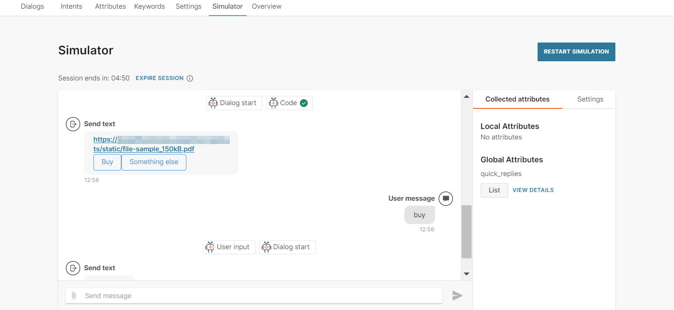Open the Code step with green checkmark
This screenshot has height=310, width=674.
(x=289, y=103)
